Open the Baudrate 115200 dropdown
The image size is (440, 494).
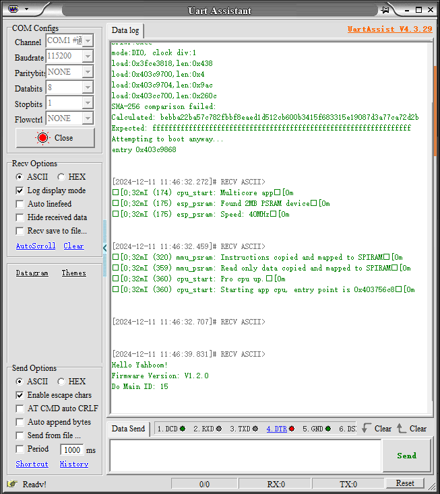88,57
